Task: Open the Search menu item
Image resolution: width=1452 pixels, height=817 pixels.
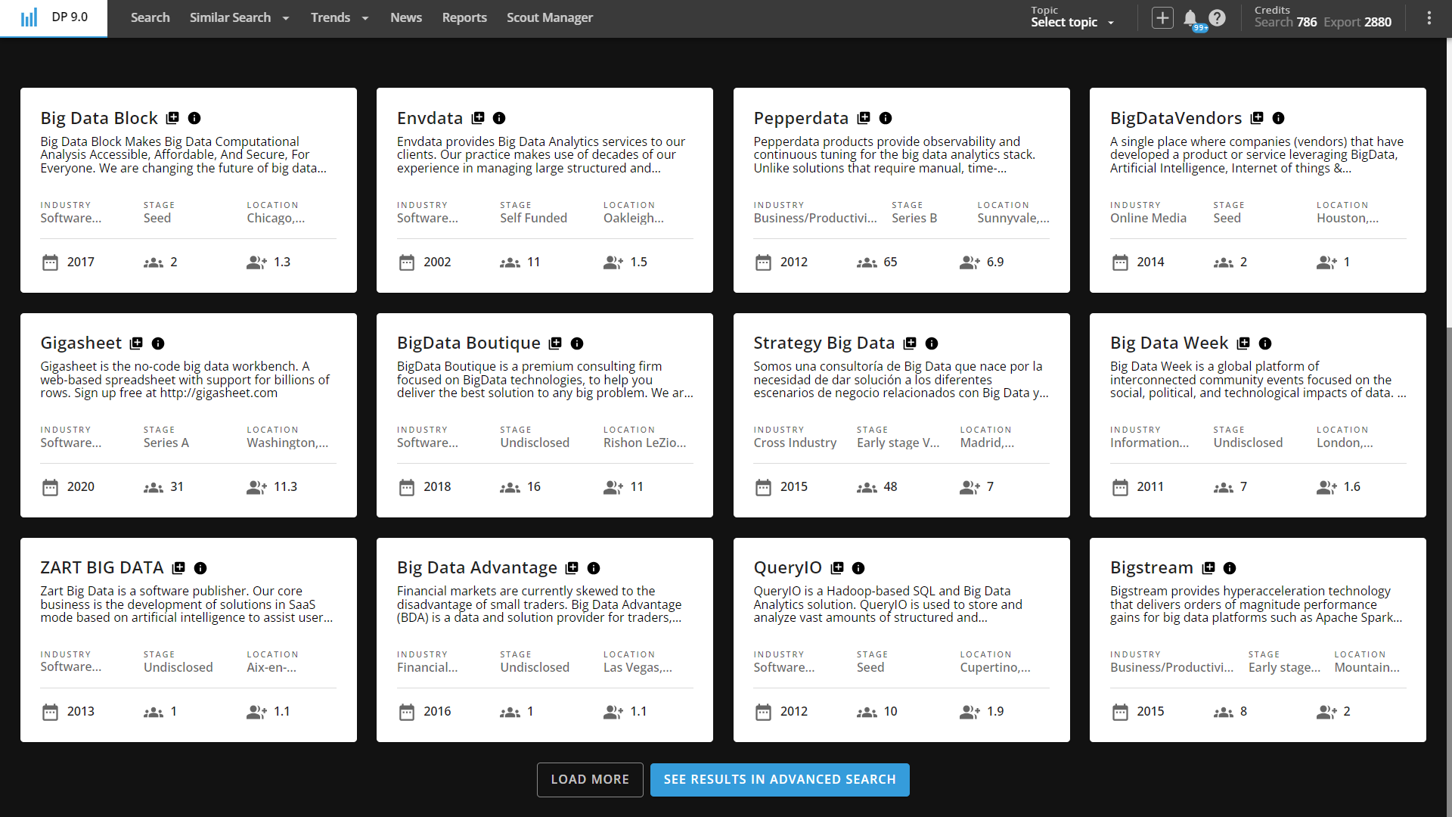Action: pos(150,17)
